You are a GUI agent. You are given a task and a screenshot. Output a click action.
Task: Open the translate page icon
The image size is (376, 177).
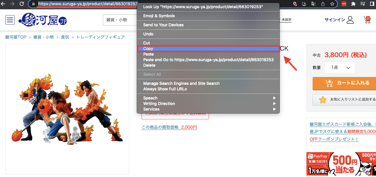click(313, 4)
